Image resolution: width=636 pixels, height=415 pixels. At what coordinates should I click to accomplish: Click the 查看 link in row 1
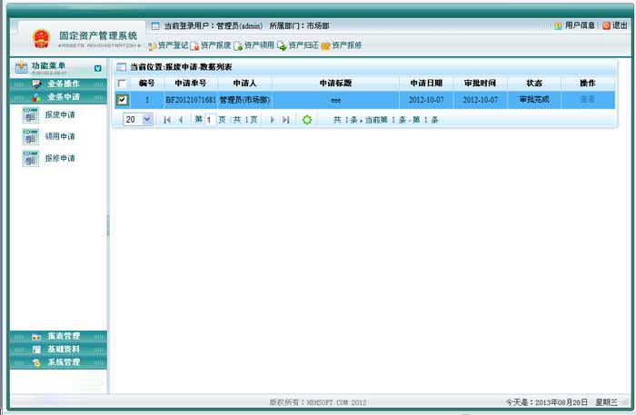click(587, 100)
